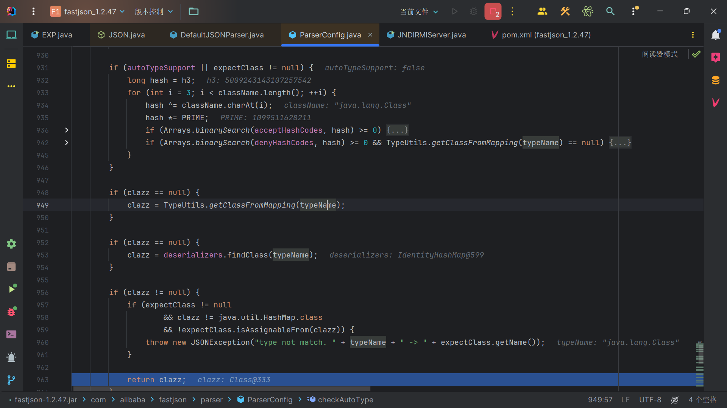The height and width of the screenshot is (408, 727).
Task: Open the build tools hammer icon
Action: tap(565, 11)
